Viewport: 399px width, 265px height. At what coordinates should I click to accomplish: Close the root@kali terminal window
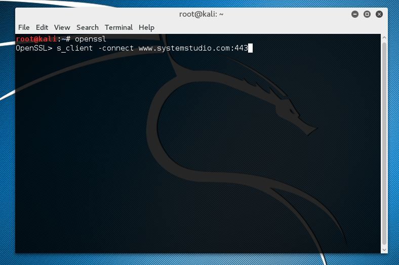click(379, 14)
